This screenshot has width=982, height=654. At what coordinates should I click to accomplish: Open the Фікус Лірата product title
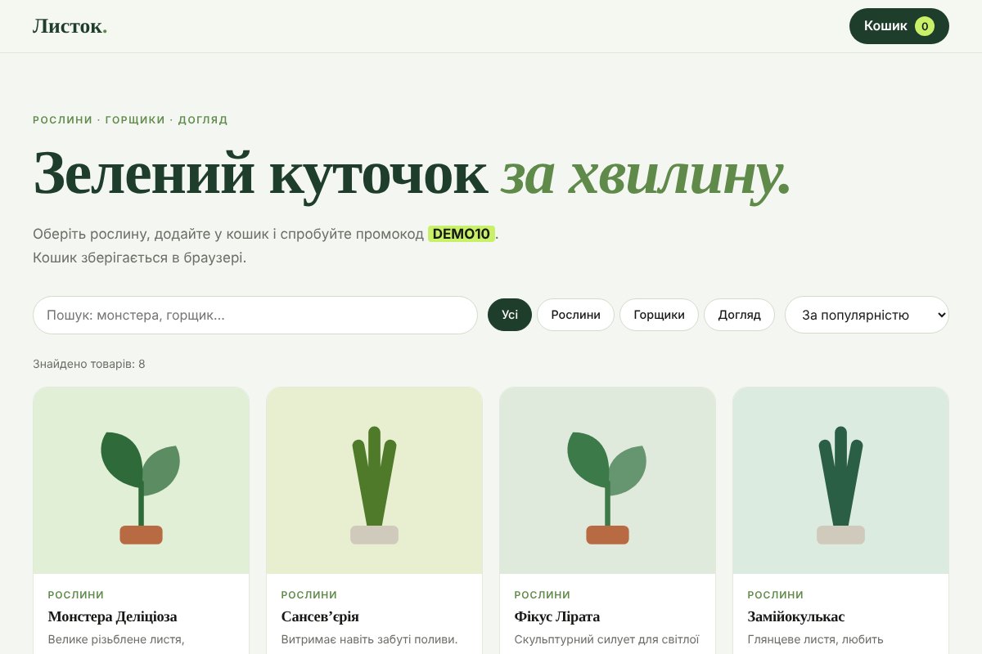(557, 616)
